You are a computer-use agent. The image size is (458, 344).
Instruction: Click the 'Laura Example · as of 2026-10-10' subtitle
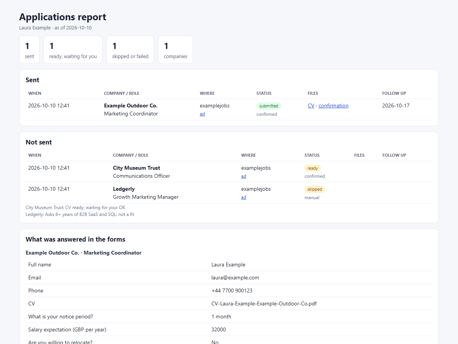tap(55, 28)
